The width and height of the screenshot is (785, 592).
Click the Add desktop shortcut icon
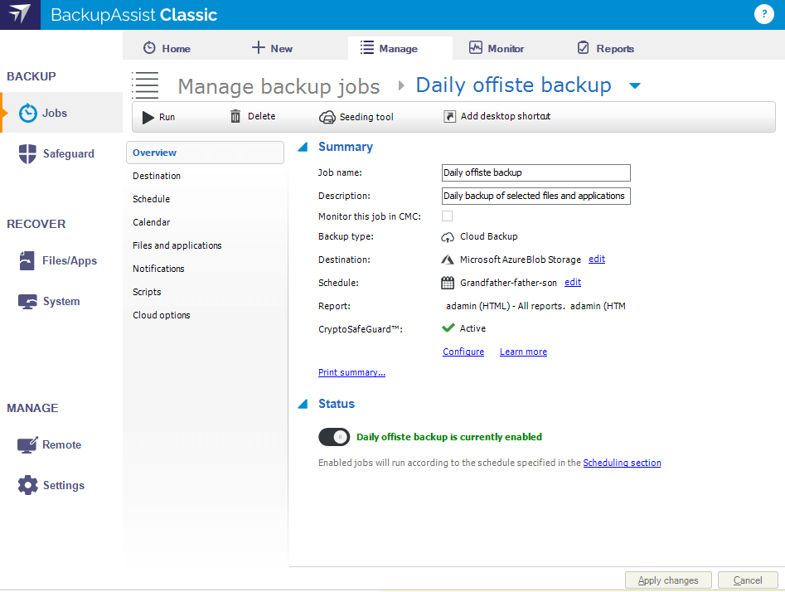[x=449, y=116]
